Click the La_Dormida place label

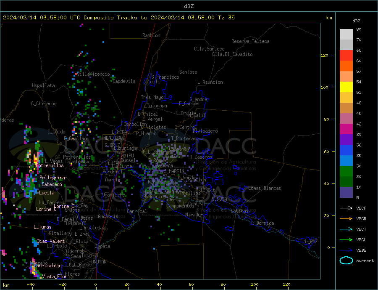coord(262,223)
